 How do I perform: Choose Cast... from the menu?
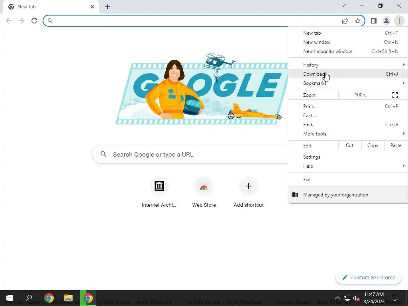click(348, 115)
